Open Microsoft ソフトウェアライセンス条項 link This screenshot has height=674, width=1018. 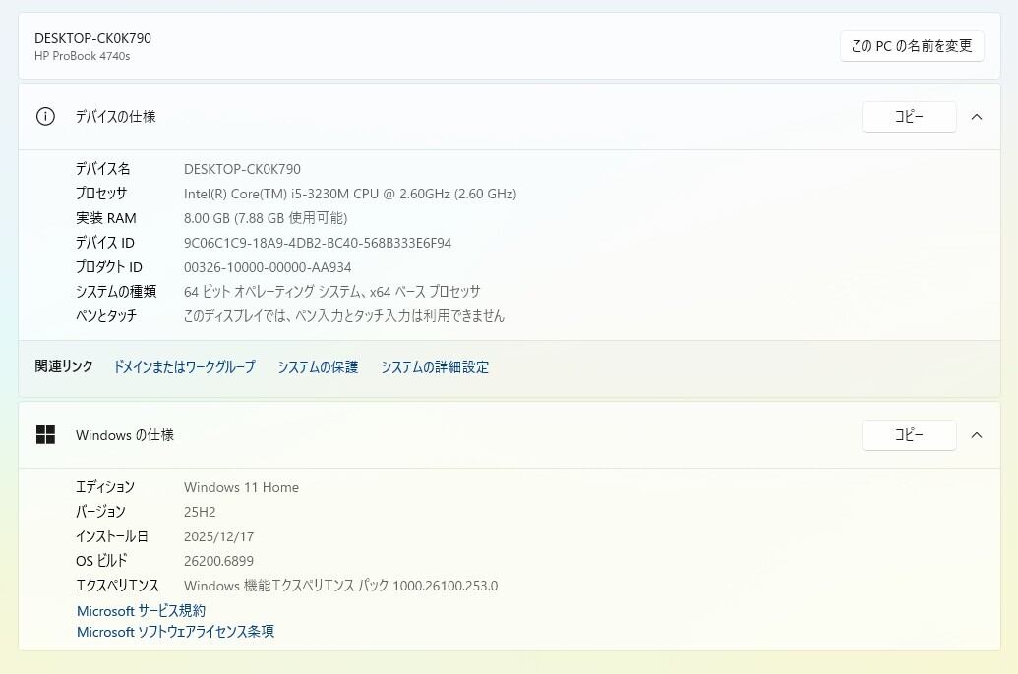point(175,632)
